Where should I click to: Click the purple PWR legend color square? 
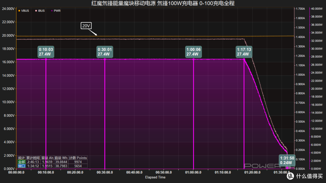tap(52, 11)
